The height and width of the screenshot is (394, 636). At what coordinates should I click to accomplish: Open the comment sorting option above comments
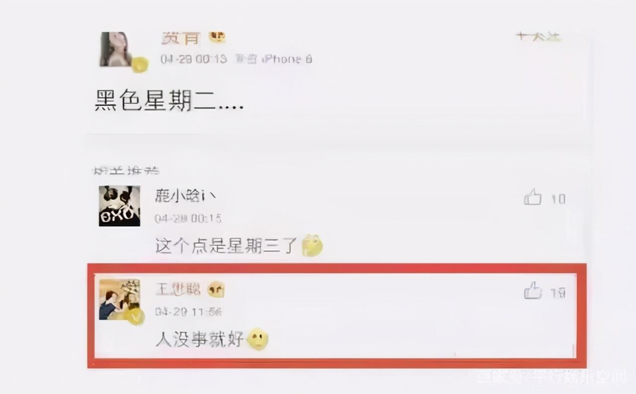[x=126, y=170]
